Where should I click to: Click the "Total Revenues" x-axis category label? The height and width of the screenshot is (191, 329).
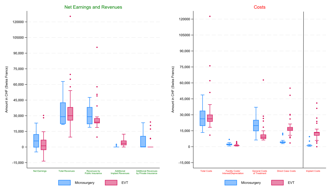click(x=67, y=171)
